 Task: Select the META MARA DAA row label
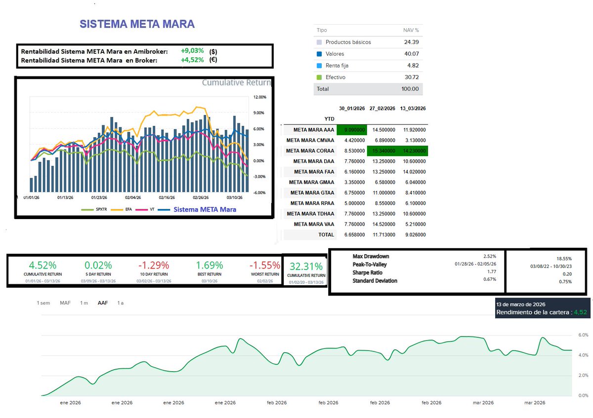click(x=314, y=161)
